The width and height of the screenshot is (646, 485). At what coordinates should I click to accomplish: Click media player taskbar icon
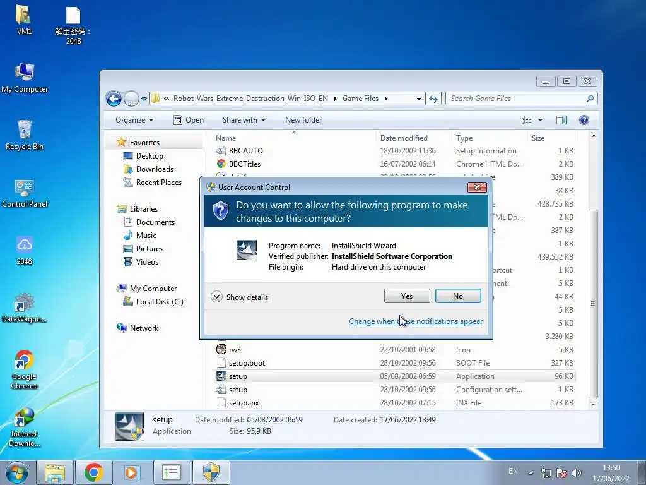tap(132, 472)
